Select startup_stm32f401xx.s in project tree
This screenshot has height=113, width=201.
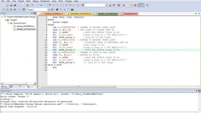coord(25,26)
